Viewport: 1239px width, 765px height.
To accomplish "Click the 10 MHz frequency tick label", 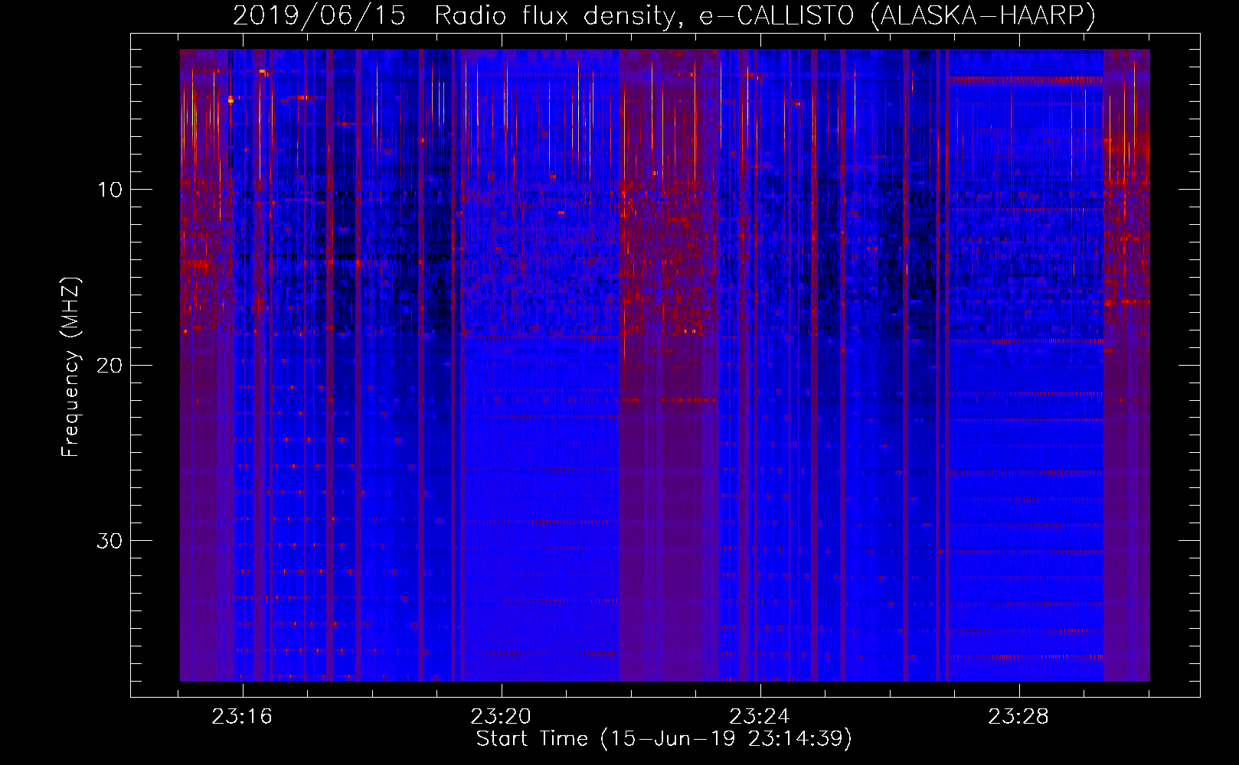I will 110,190.
